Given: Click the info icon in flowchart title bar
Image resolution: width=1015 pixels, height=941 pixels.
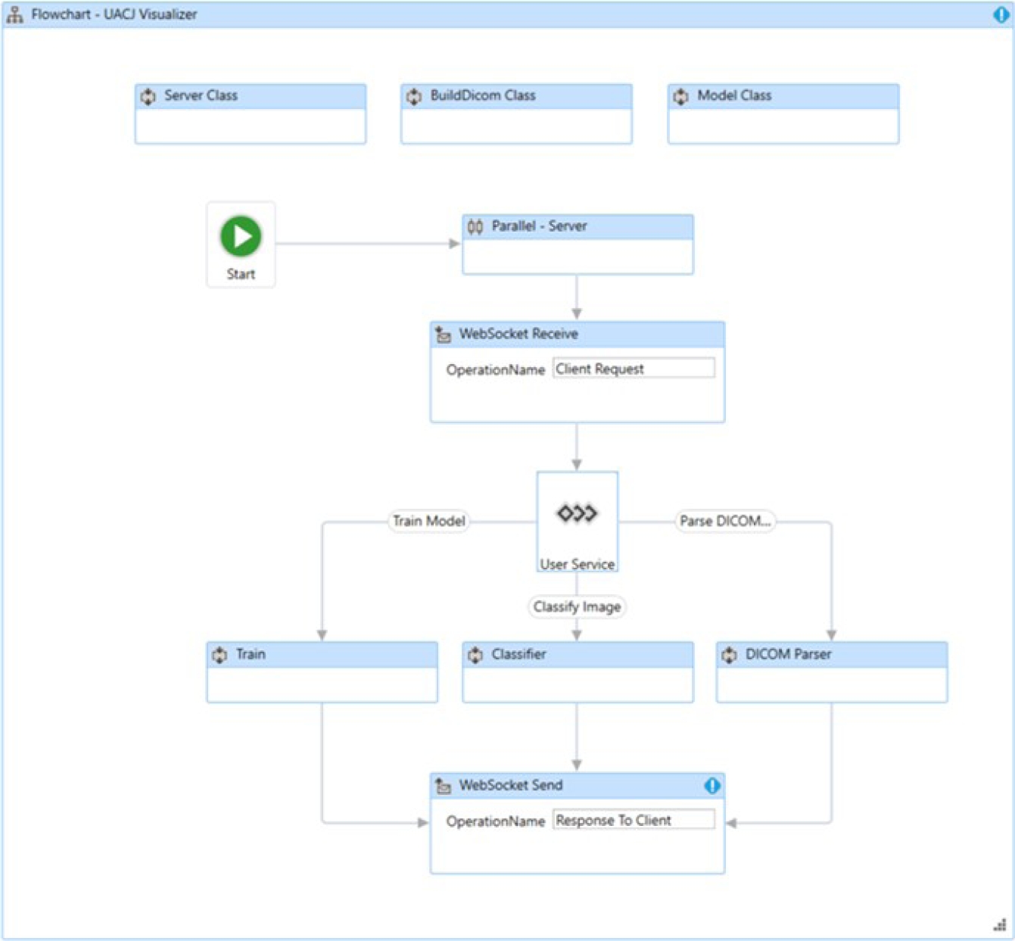Looking at the screenshot, I should [1000, 14].
